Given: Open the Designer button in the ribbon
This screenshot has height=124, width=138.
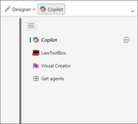Looking at the screenshot, I should pyautogui.click(x=18, y=9).
